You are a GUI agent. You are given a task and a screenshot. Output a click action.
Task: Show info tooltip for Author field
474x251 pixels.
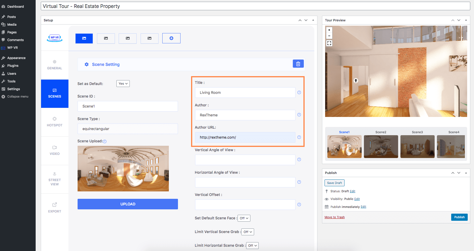(x=299, y=115)
